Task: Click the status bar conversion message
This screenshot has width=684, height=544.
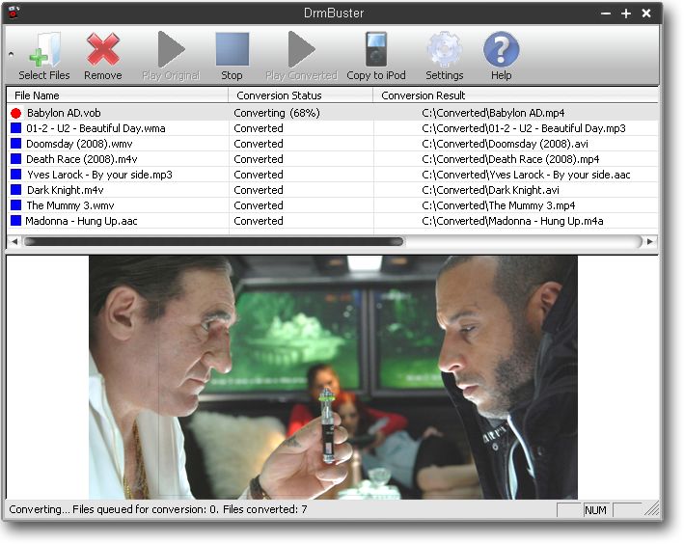Action: (158, 509)
